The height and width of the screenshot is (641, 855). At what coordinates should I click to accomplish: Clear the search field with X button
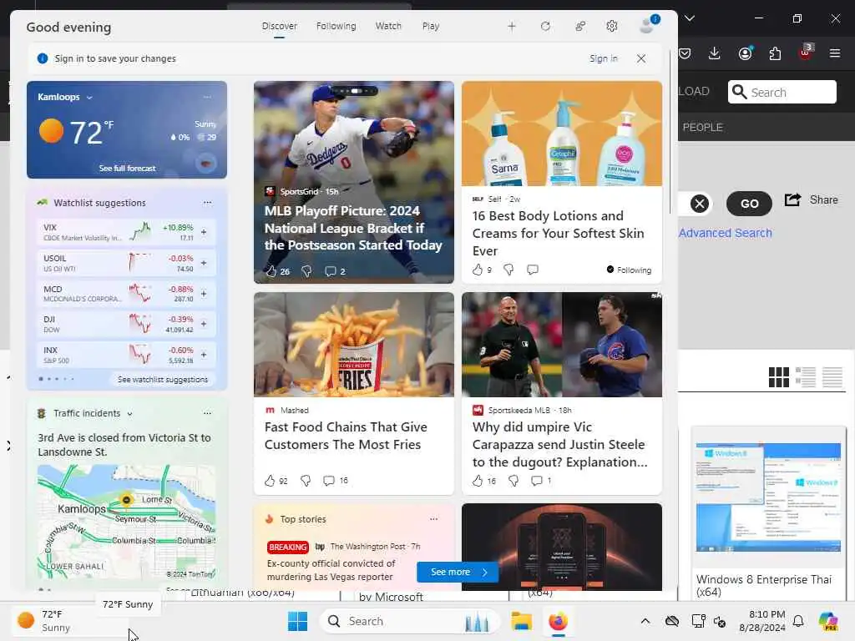pyautogui.click(x=700, y=204)
